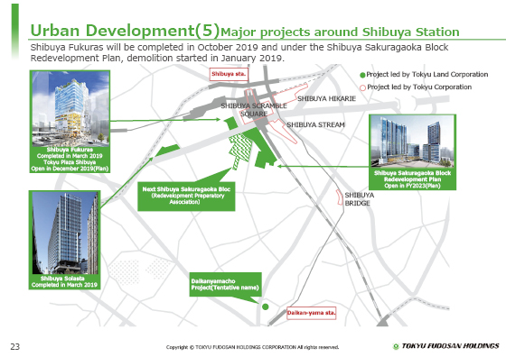
Task: Select the Daikan-yama sta. label
Action: (311, 313)
